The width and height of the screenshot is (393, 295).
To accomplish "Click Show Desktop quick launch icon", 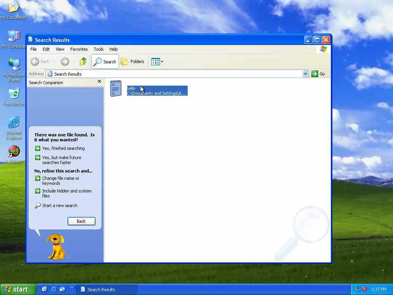I will point(45,289).
